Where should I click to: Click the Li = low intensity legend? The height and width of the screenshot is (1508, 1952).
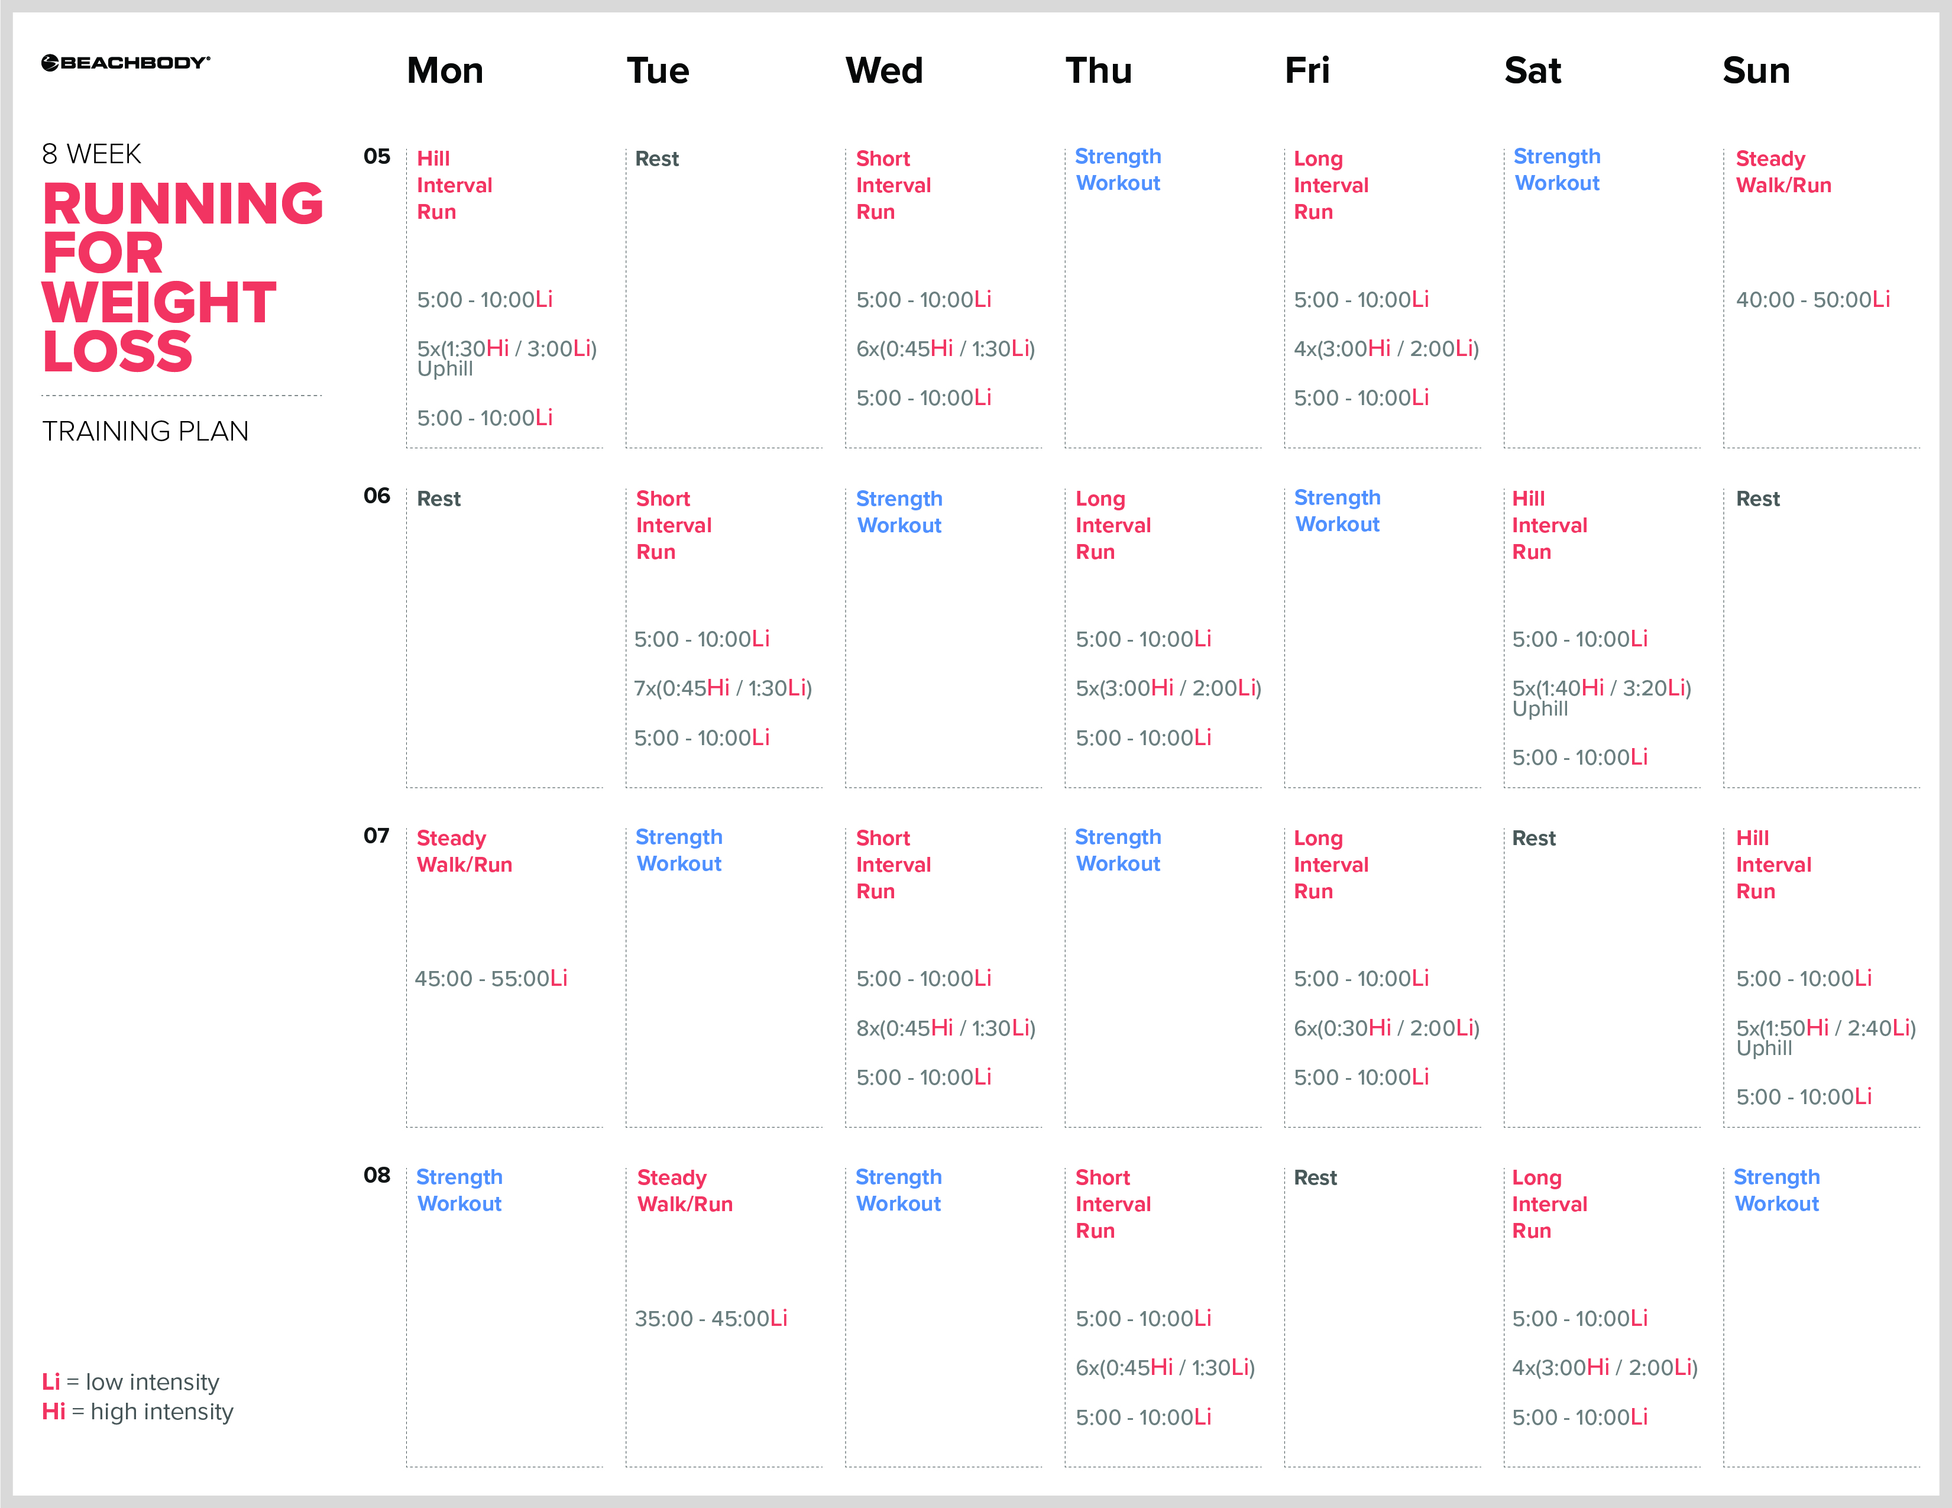131,1382
